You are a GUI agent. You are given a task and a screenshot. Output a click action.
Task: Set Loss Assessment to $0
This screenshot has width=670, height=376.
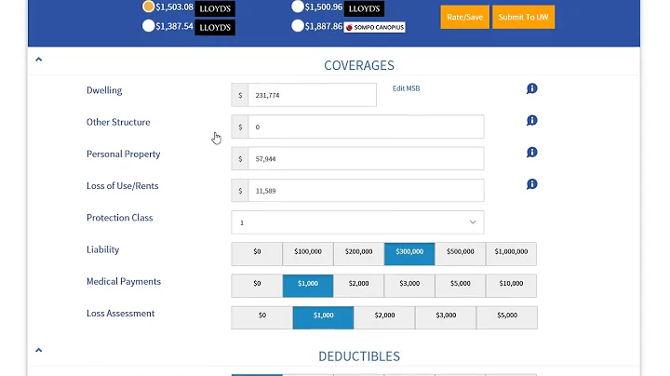261,317
